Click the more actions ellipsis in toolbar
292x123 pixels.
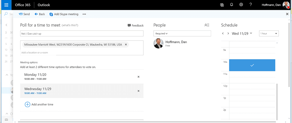tap(84, 14)
